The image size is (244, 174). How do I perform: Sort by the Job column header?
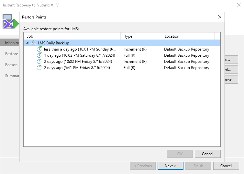click(x=72, y=36)
